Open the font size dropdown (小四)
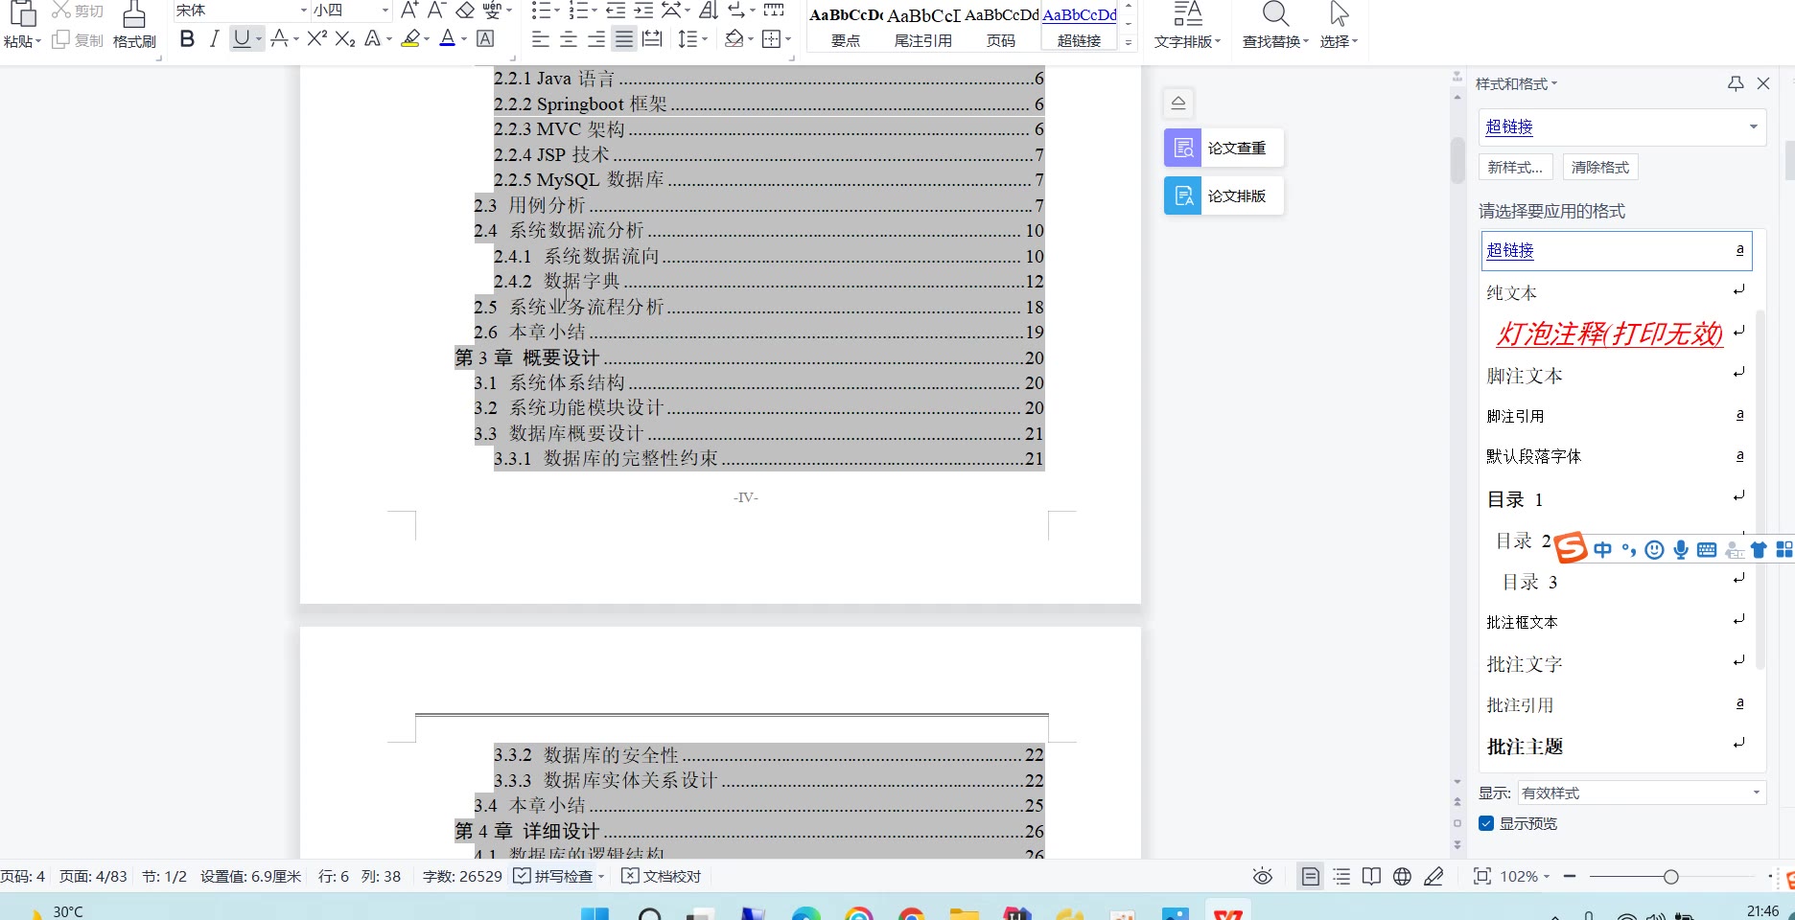Screen dimensions: 1795x920 [x=385, y=11]
